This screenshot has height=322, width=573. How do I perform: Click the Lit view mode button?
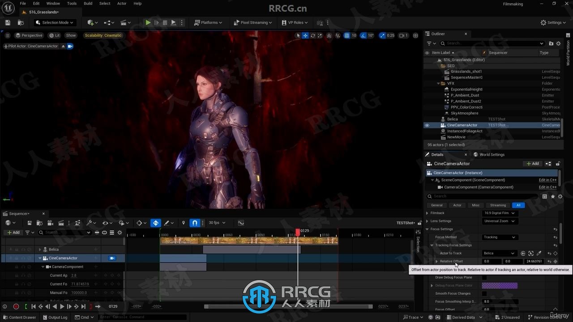click(55, 35)
